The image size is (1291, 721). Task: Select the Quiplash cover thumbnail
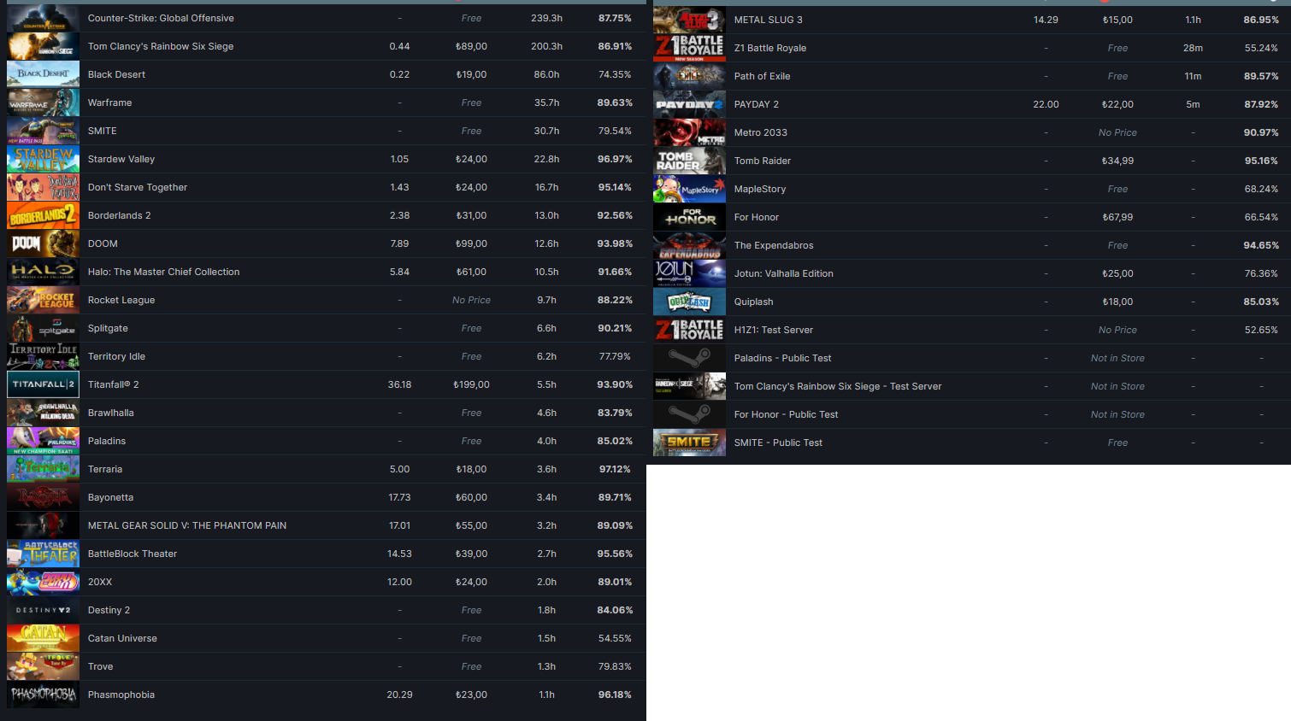[689, 302]
